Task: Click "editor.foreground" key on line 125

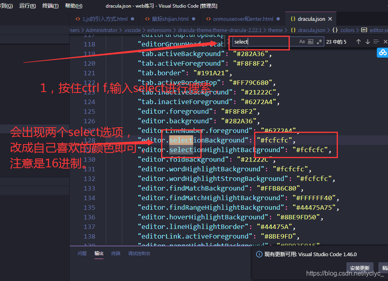Action: coord(175,111)
